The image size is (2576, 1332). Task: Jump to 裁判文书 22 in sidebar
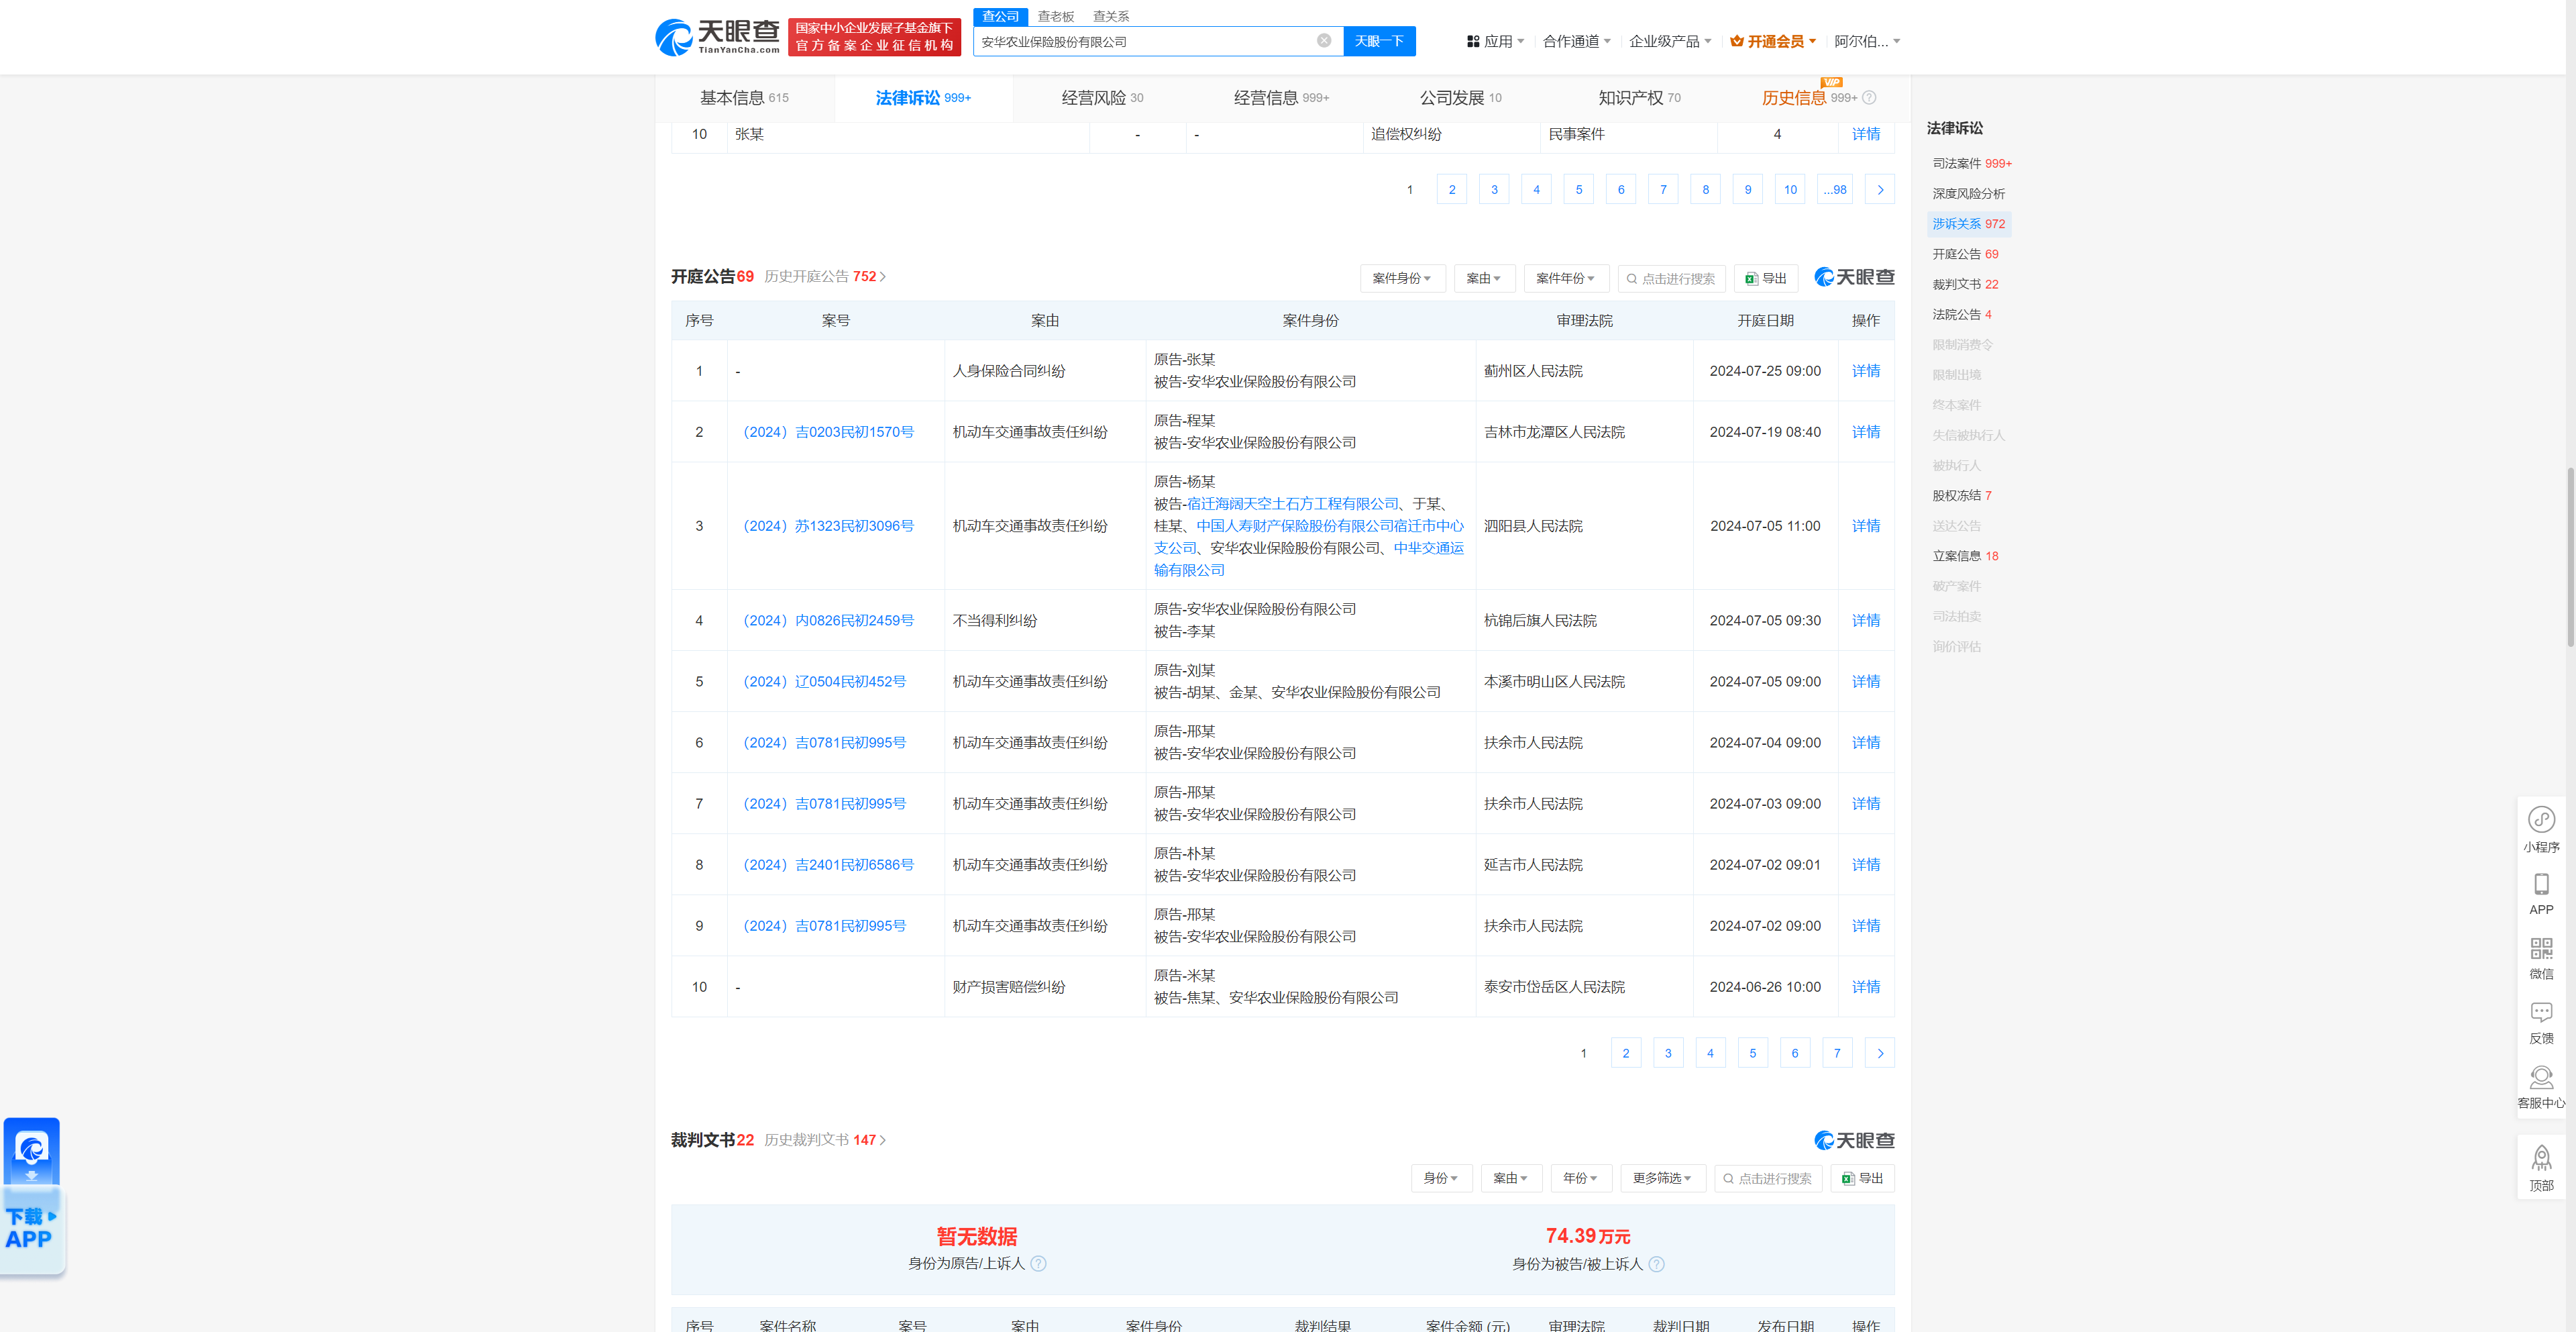[1965, 284]
